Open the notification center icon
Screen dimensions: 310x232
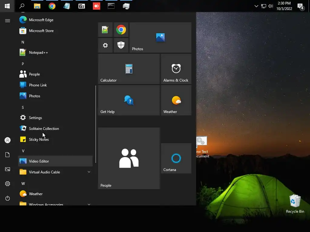[301, 6]
